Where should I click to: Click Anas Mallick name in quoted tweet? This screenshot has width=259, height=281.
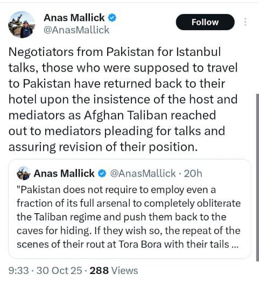coord(64,173)
